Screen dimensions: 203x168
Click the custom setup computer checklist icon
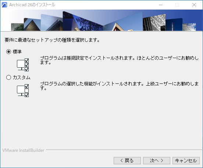23,90
